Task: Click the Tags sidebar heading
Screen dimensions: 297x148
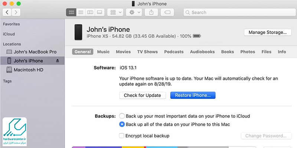Action: [7, 81]
